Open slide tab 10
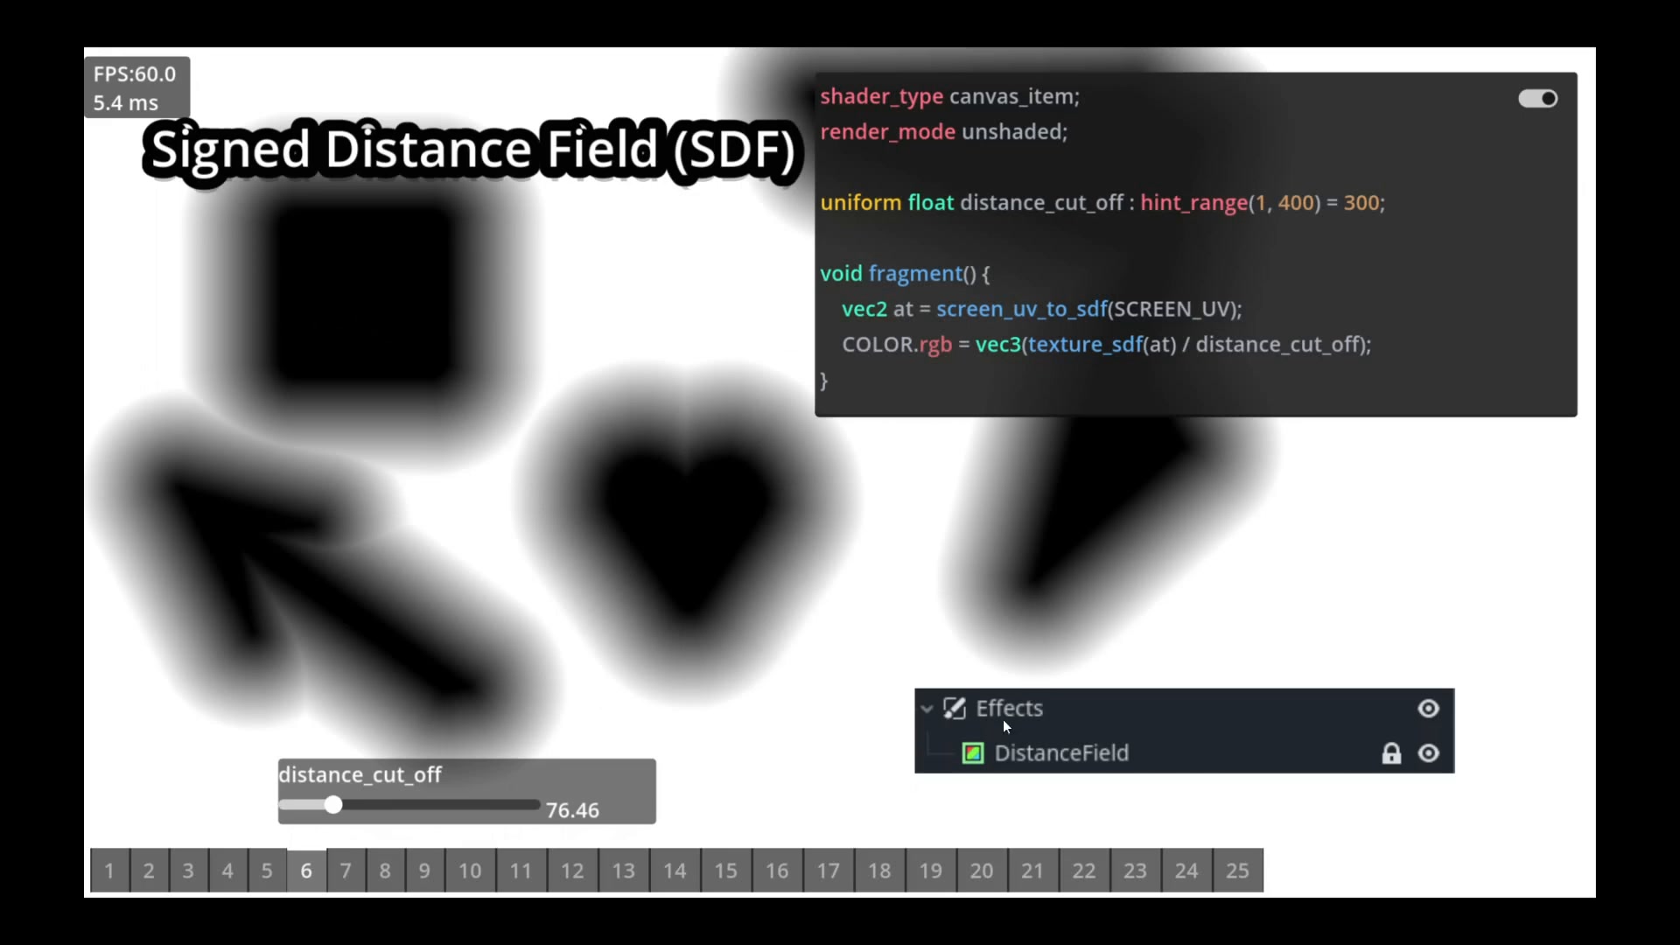Image resolution: width=1680 pixels, height=945 pixels. [470, 871]
